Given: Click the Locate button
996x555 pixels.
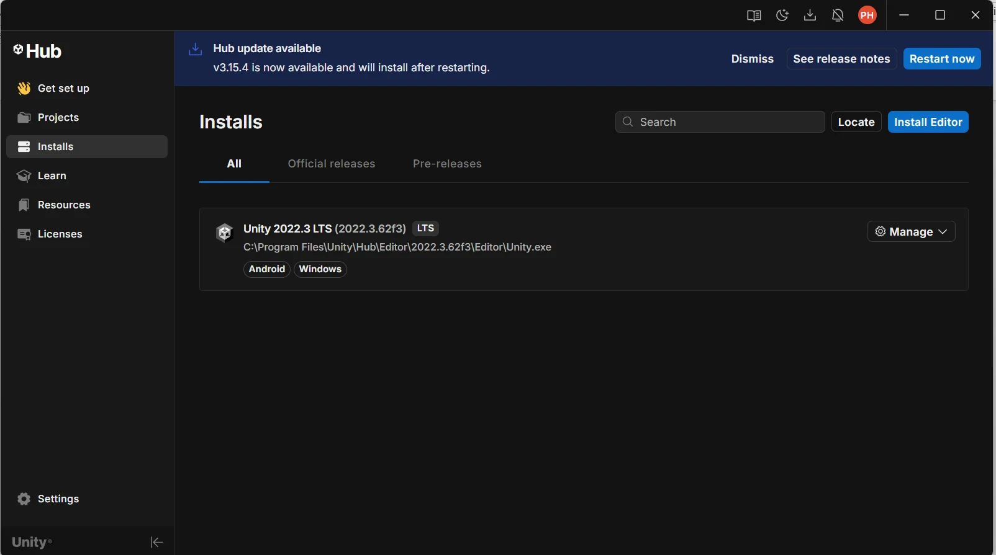Looking at the screenshot, I should click(x=856, y=122).
